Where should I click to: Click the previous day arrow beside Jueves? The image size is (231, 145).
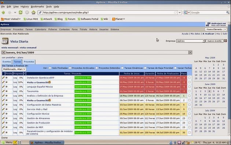click(3, 52)
